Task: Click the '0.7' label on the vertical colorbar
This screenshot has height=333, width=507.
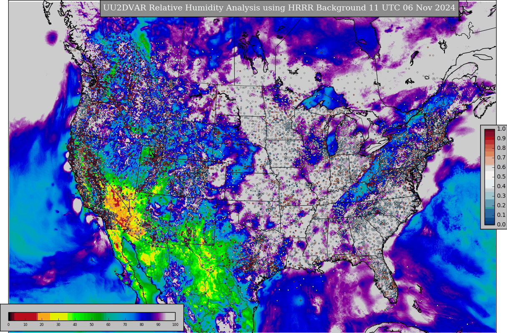Action: tap(501, 158)
